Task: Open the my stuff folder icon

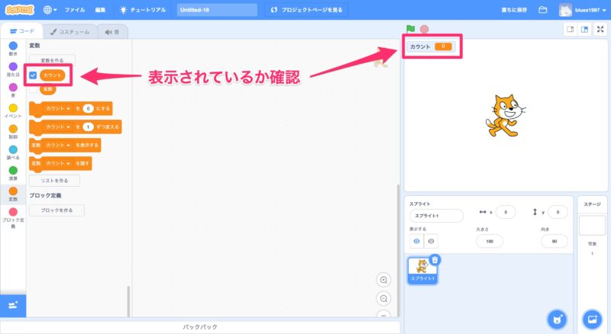Action: (543, 10)
